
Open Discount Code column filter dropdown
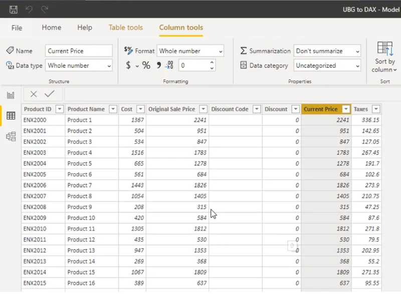pos(257,109)
